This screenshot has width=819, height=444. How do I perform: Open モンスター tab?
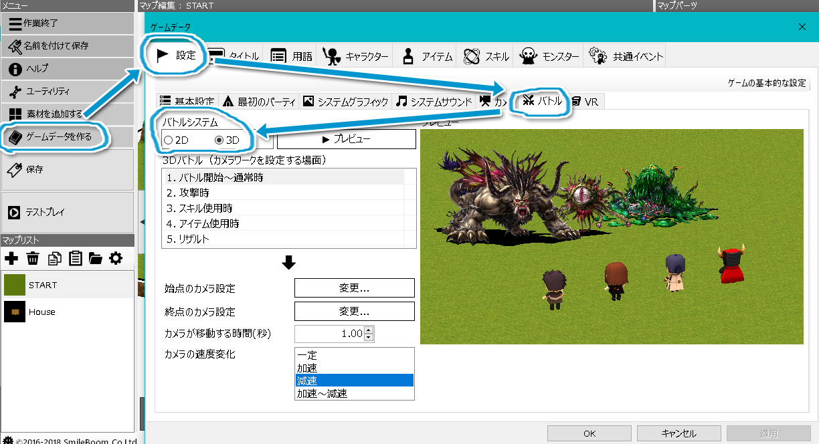(x=549, y=57)
